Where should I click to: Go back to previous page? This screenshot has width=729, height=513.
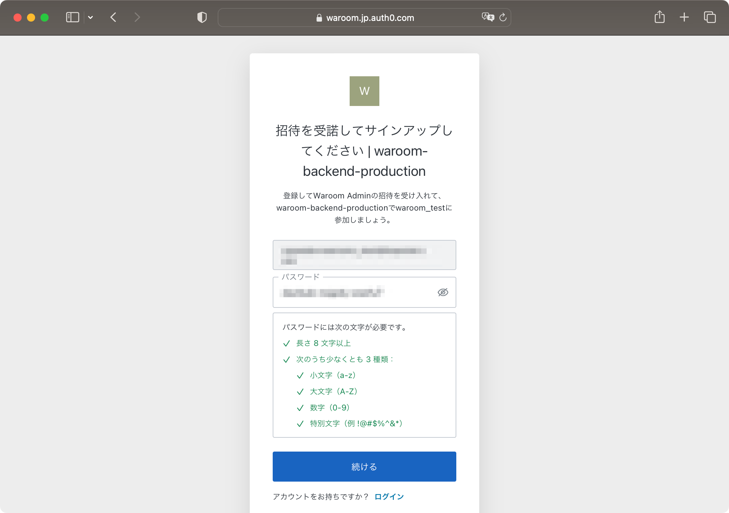113,17
